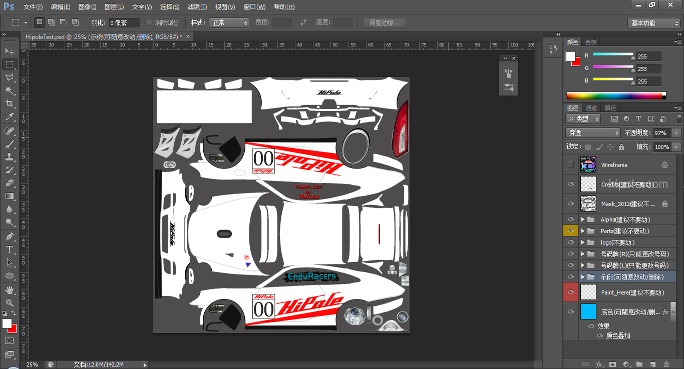The width and height of the screenshot is (684, 369).
Task: Expand the Parts group
Action: coord(583,230)
